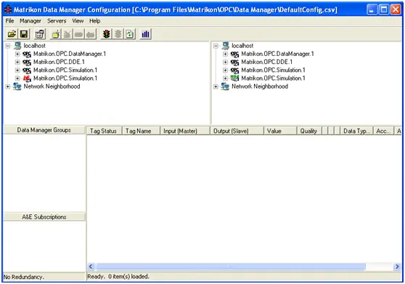Click the OPC icon beside DataManager.1 in the left pane

pos(27,54)
